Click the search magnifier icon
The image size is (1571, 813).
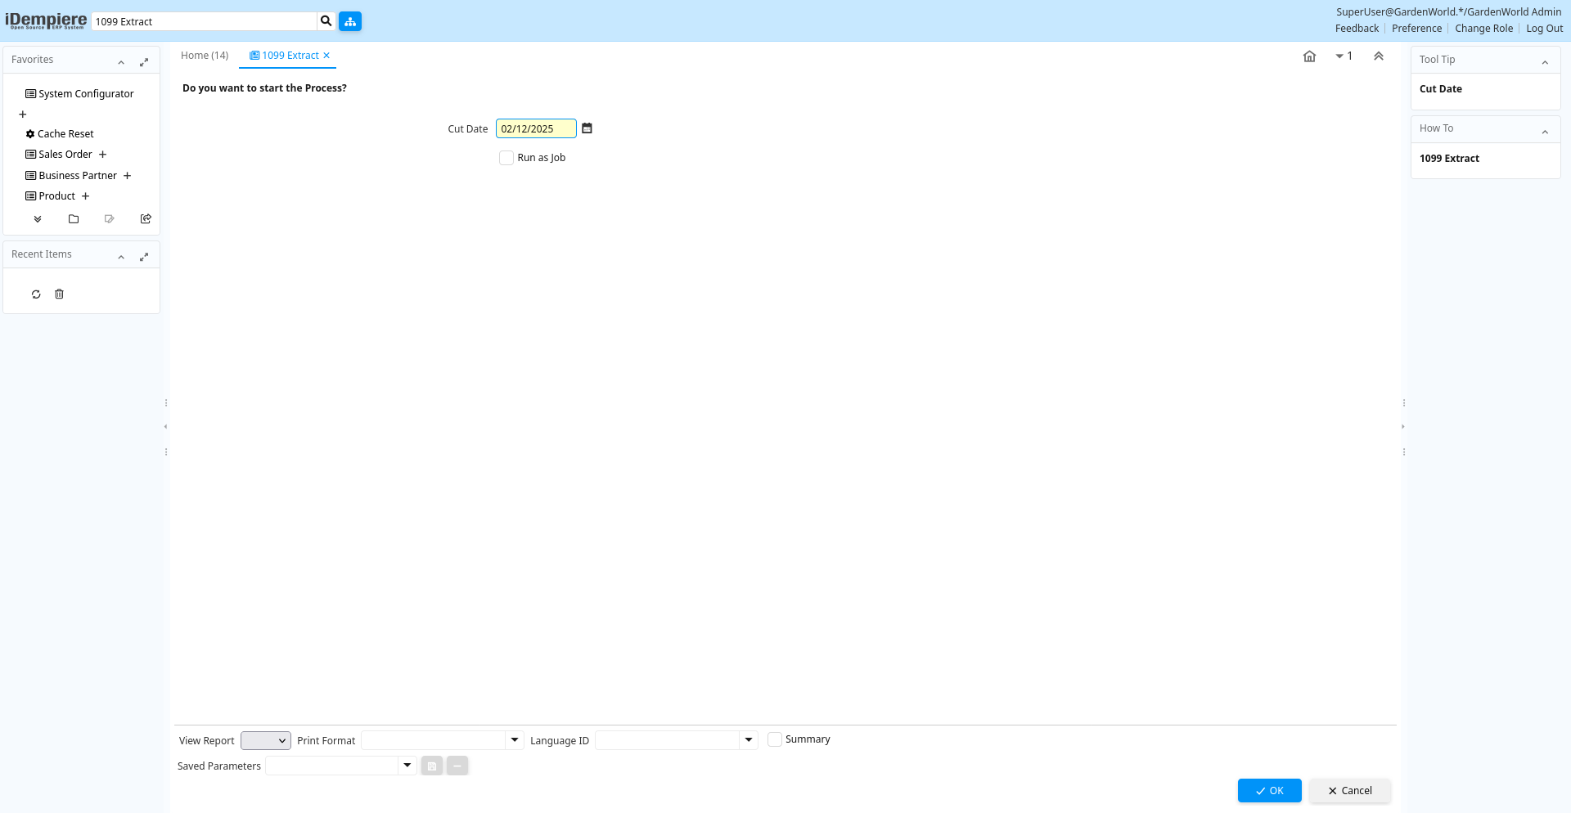click(x=326, y=21)
